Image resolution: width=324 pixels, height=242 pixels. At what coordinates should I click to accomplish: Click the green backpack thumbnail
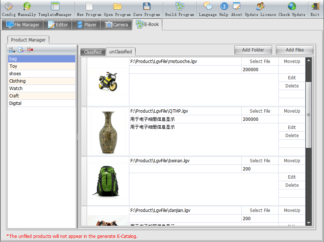point(108,181)
